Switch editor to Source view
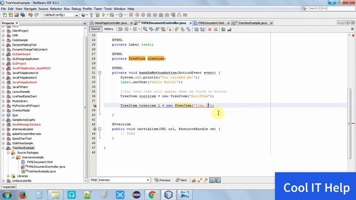356x200 pixels. point(95,29)
